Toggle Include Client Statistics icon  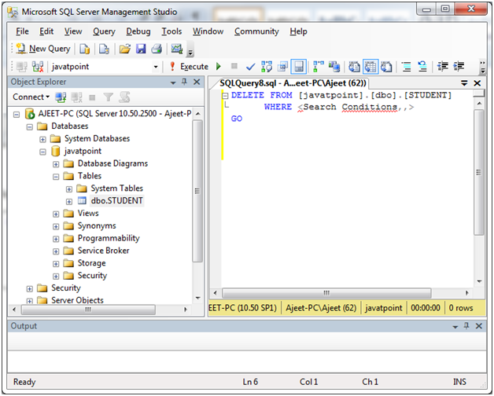click(x=334, y=67)
